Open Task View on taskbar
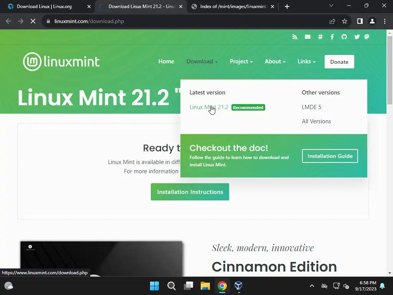The height and width of the screenshot is (295, 393). coord(188,286)
